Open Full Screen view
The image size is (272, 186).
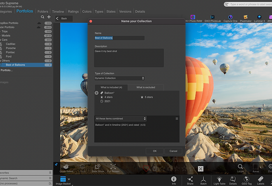click(113, 168)
